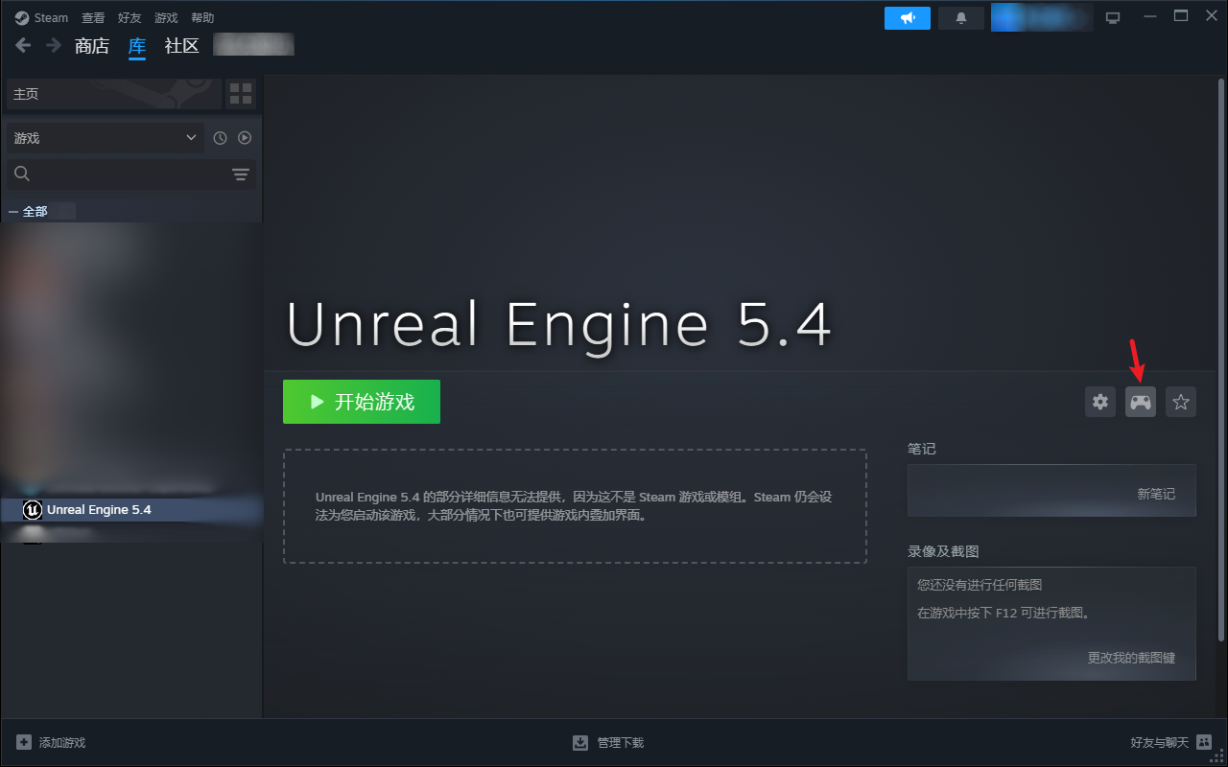Open the 游戏 menu
The image size is (1228, 767).
pyautogui.click(x=166, y=17)
